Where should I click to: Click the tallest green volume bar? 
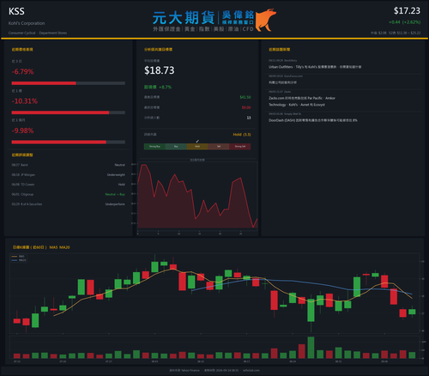click(311, 348)
